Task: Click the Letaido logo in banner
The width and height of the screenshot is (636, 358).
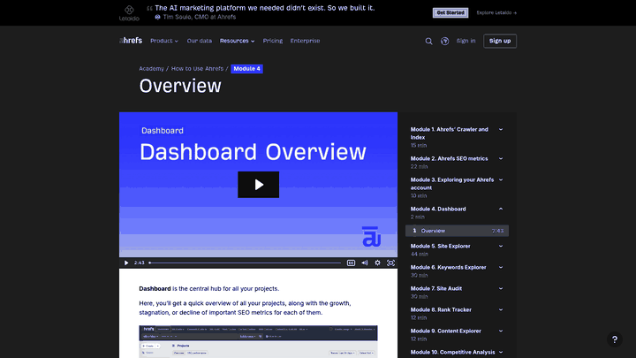Action: coord(129,13)
